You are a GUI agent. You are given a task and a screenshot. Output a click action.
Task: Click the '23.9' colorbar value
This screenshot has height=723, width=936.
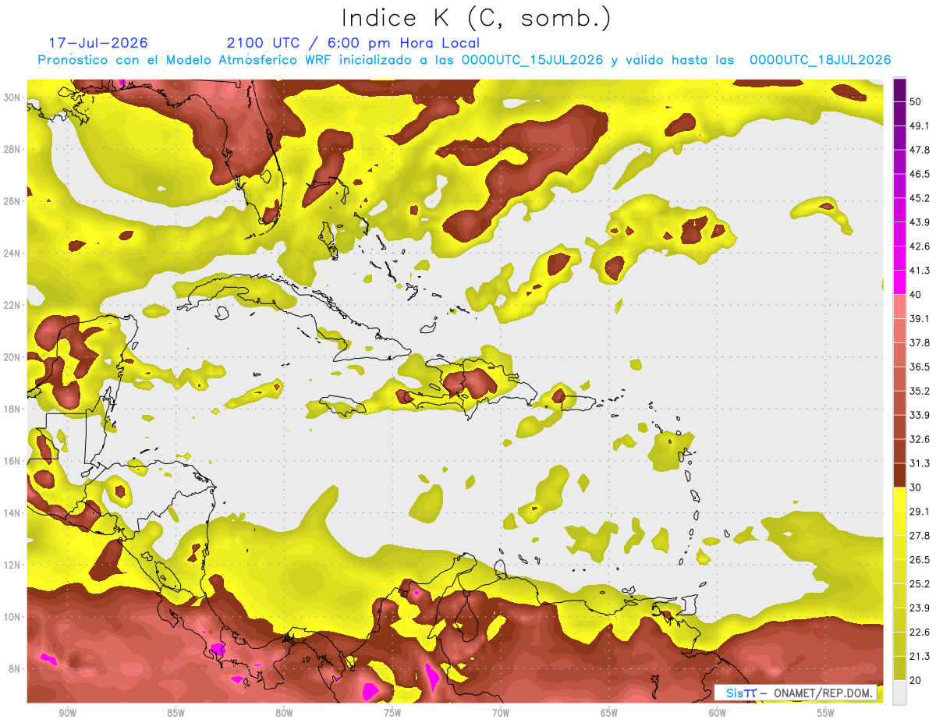click(920, 608)
